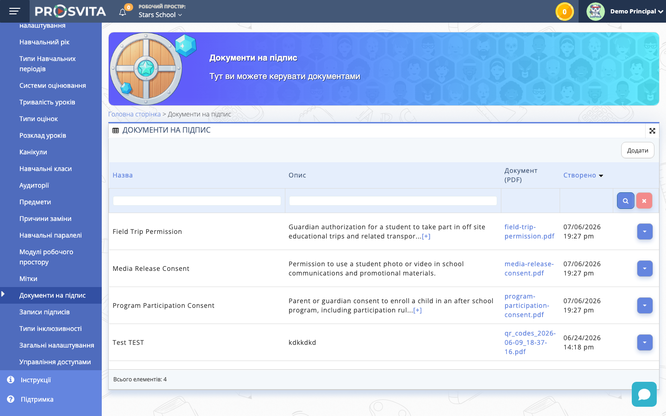Follow the Головна сторінка breadcrumb link
This screenshot has height=416, width=666.
click(134, 114)
